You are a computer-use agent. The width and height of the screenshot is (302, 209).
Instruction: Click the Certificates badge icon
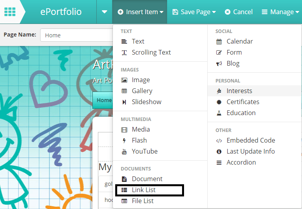click(219, 102)
